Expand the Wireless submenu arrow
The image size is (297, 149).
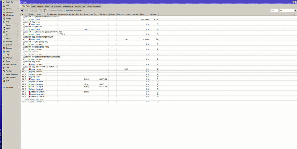pyautogui.click(x=18, y=9)
